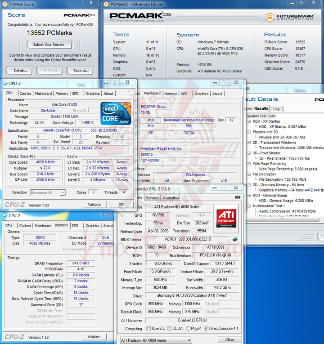This screenshot has width=324, height=344.
Task: Toggle the DirectCompute 4.1 checkbox
Action: pyautogui.click(x=206, y=328)
